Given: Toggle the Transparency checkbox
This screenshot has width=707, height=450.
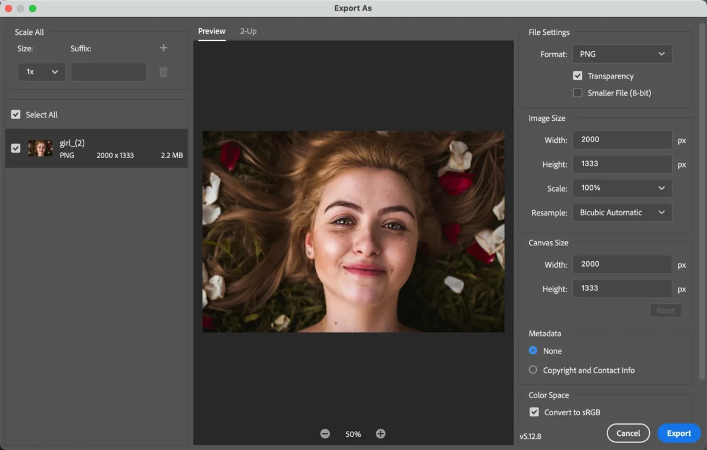Looking at the screenshot, I should pos(577,76).
